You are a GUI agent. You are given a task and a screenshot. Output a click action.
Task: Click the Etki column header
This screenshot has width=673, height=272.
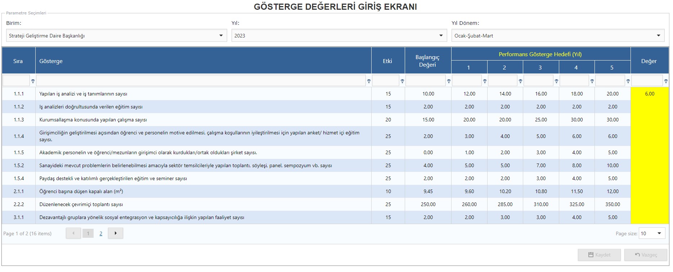pyautogui.click(x=388, y=61)
